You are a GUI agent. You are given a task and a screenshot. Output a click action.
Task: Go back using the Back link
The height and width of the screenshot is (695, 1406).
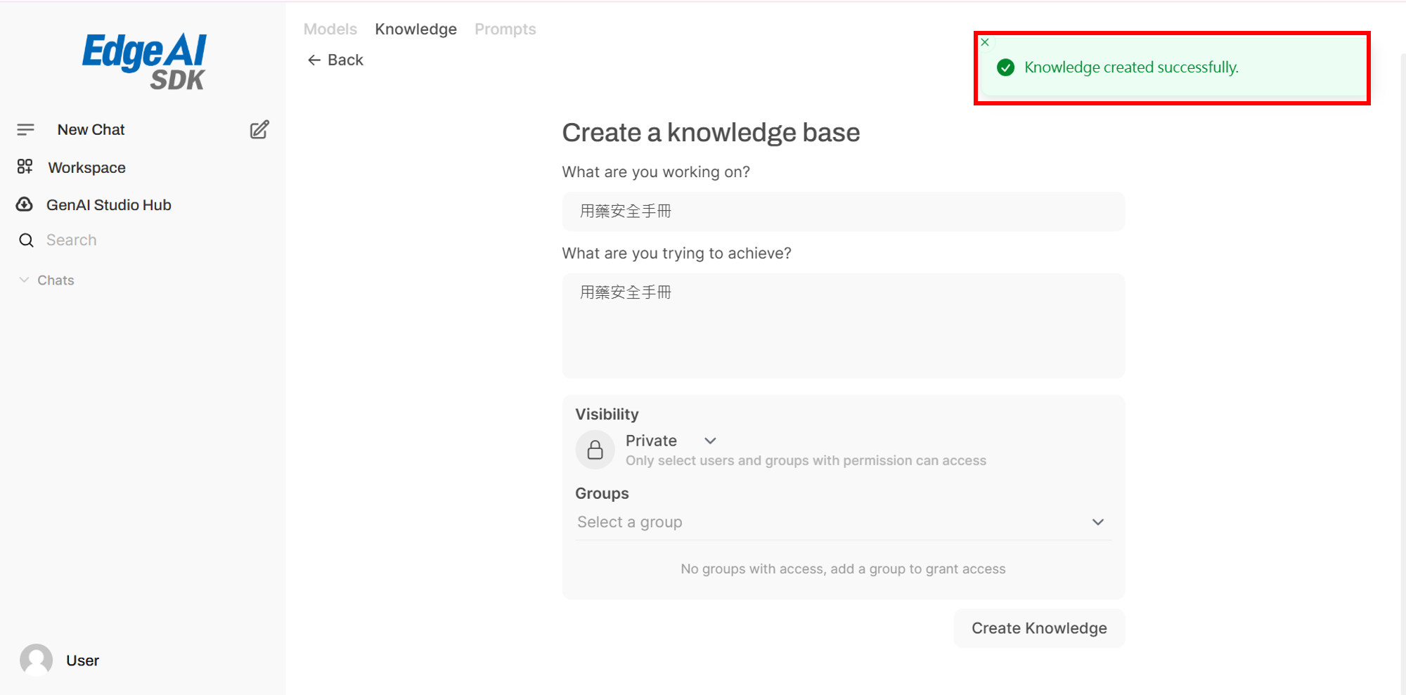335,60
